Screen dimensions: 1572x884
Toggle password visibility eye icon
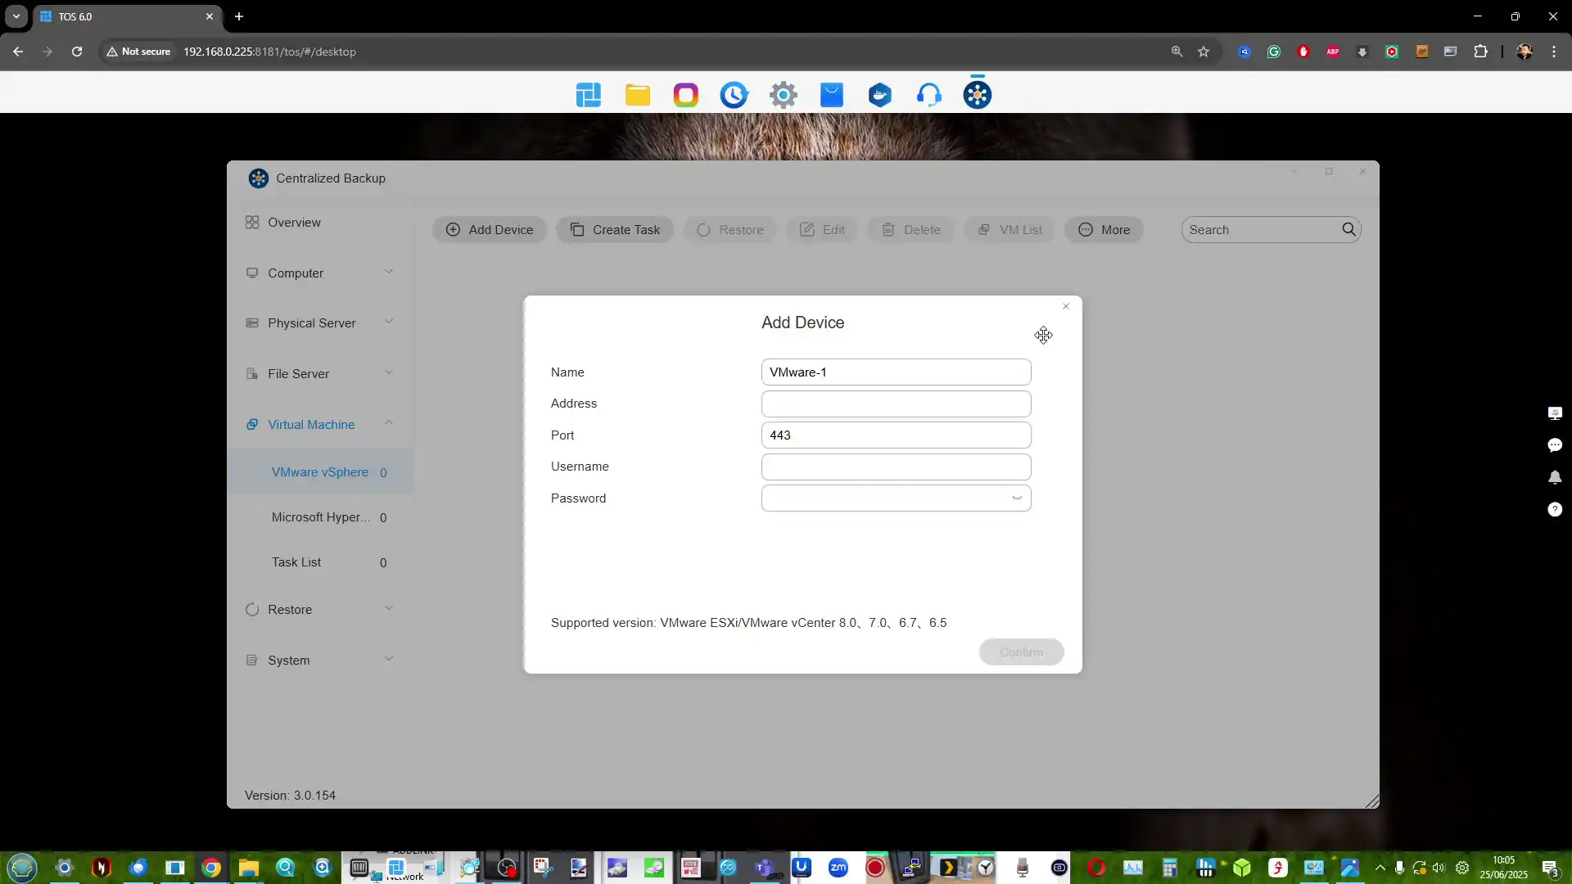click(x=1016, y=498)
